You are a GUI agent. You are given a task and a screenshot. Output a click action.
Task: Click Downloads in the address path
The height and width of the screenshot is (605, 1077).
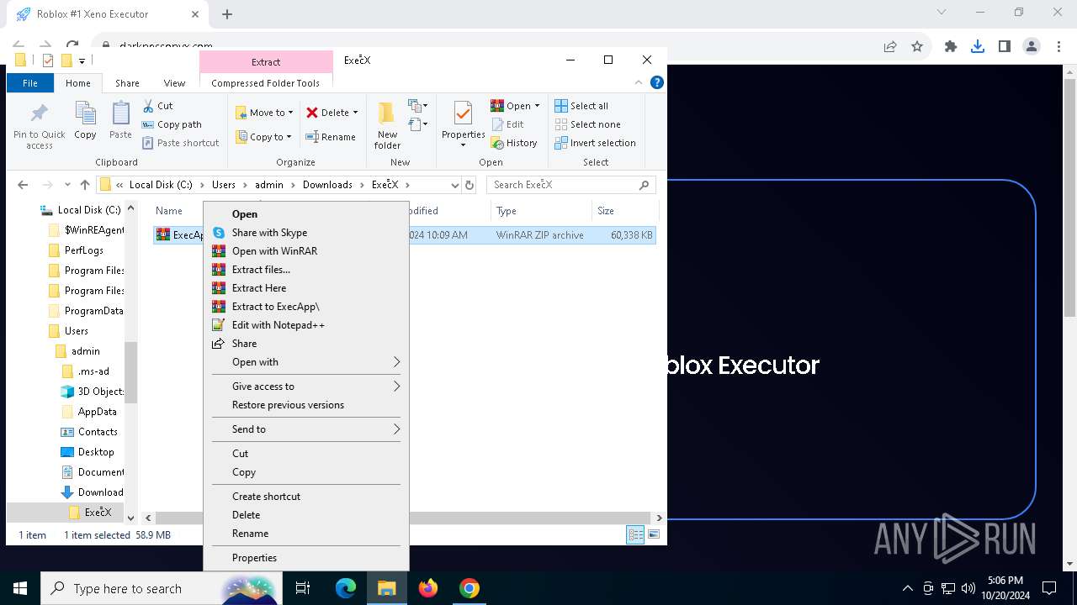point(327,185)
